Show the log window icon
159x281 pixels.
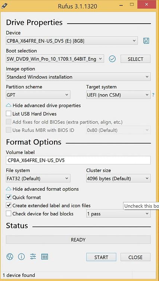tap(44, 257)
